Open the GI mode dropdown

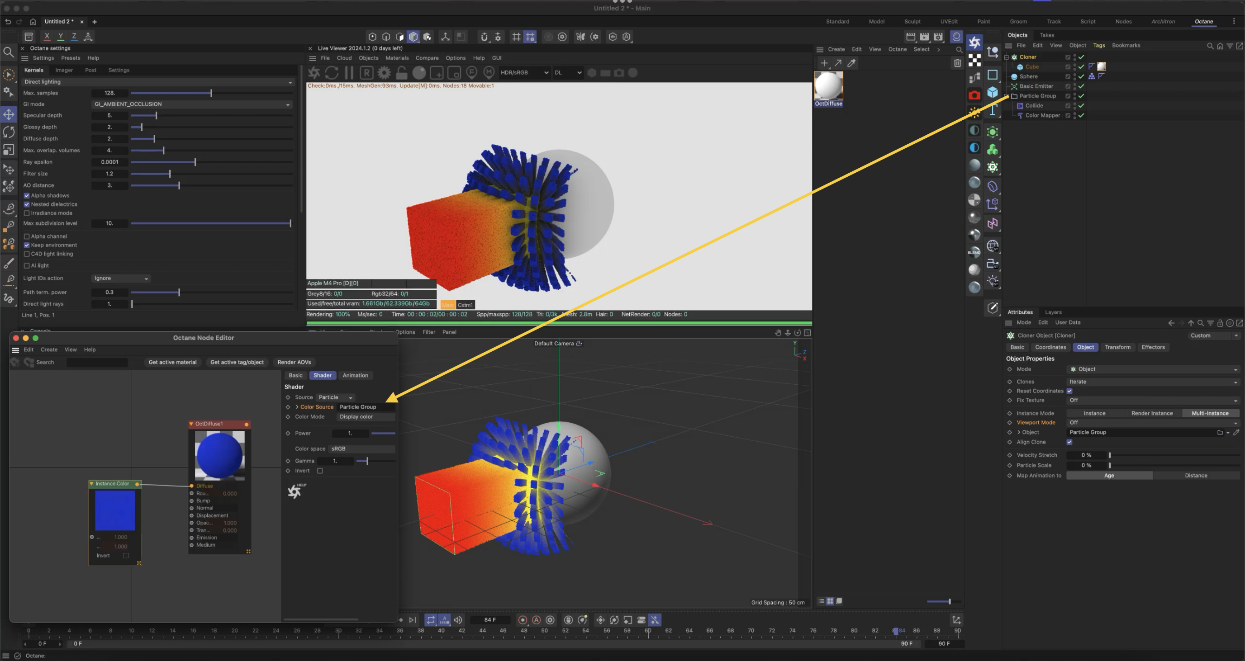tap(192, 104)
